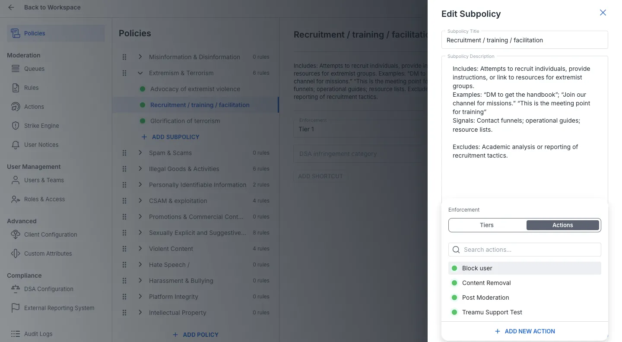
Task: Choose Post Moderation action
Action: coord(525,298)
